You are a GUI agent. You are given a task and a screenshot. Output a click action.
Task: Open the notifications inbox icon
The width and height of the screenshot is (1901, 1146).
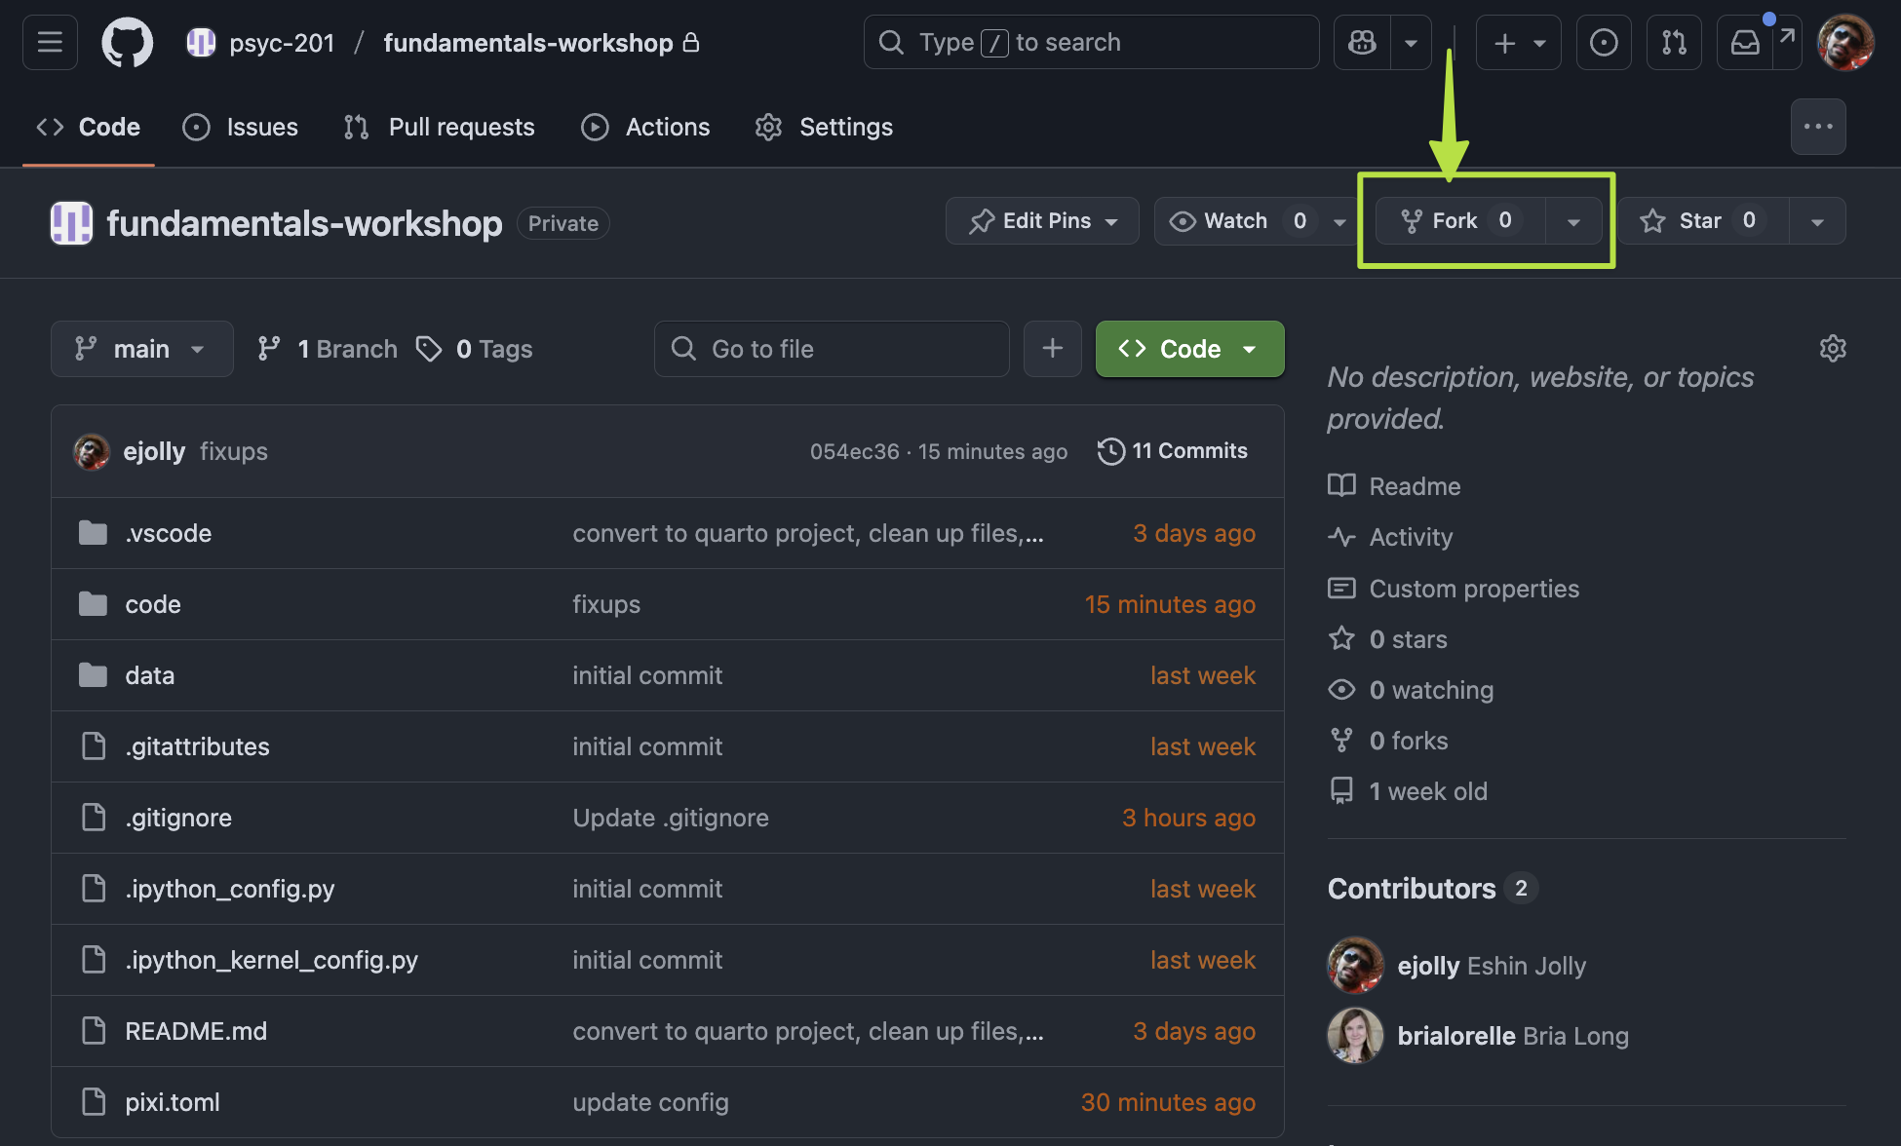click(x=1745, y=43)
